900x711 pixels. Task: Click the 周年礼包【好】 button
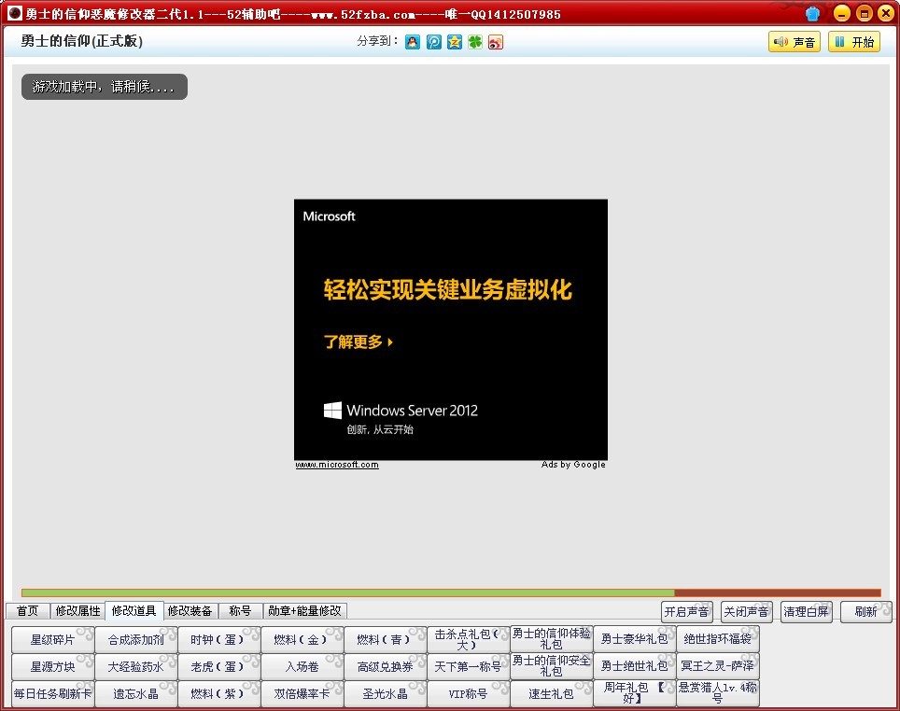click(635, 693)
